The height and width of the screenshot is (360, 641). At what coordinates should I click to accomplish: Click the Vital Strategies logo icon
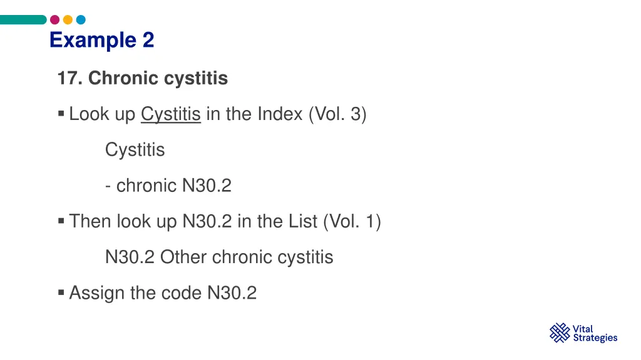click(x=560, y=332)
